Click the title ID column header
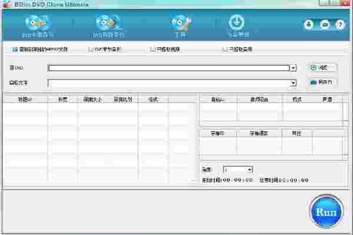 coord(25,100)
